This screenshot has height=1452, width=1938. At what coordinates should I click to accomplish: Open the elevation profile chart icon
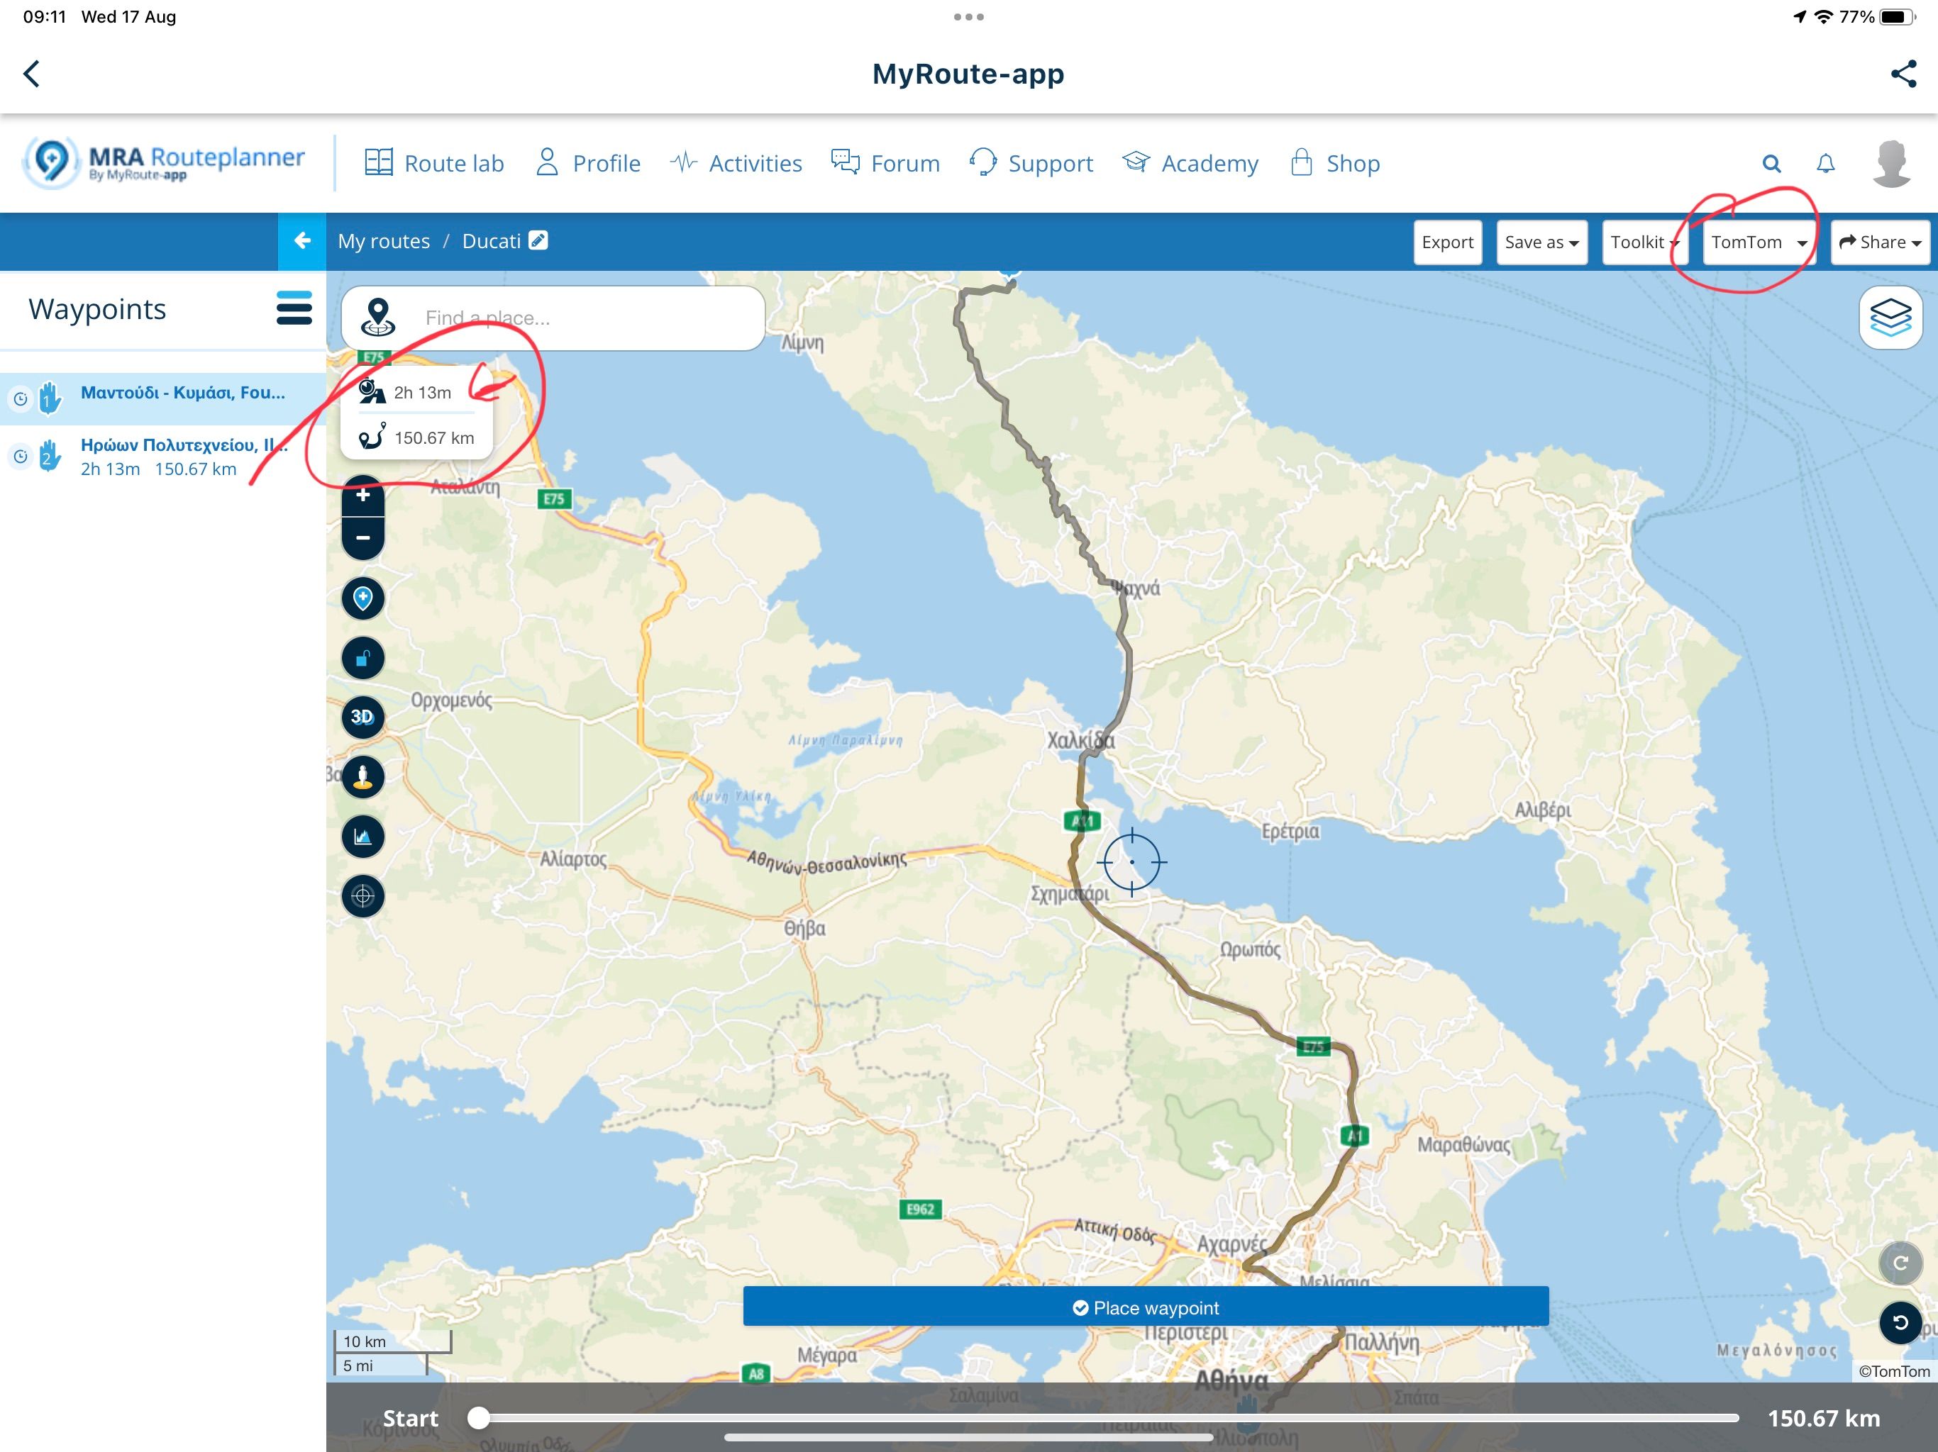(362, 837)
